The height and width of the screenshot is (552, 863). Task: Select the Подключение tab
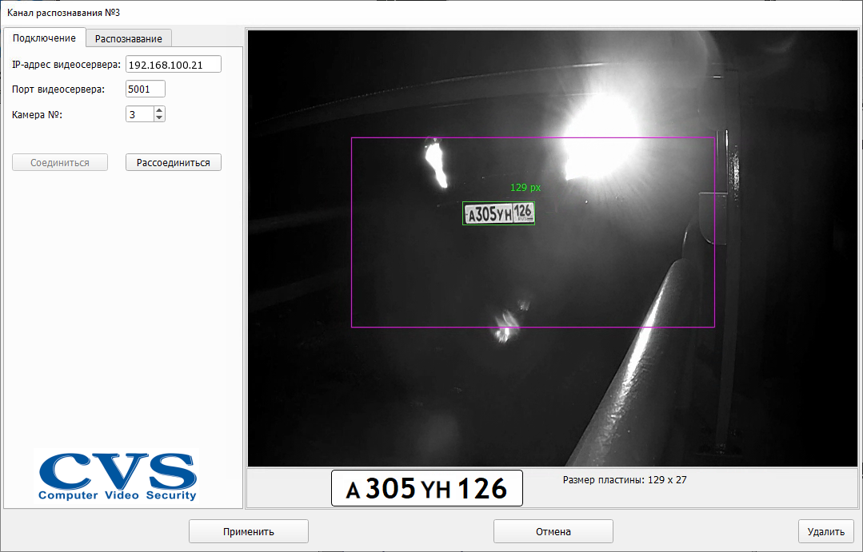point(44,38)
